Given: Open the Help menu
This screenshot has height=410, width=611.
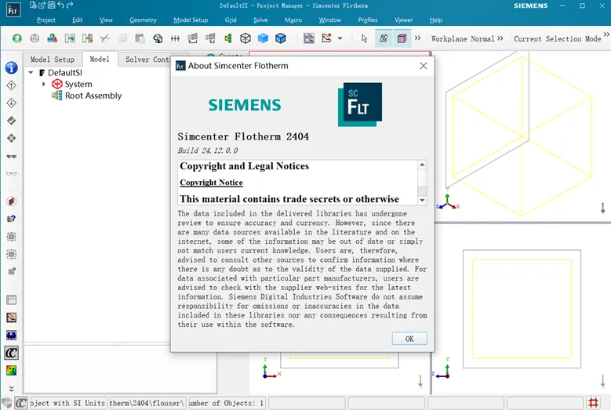Looking at the screenshot, I should click(435, 20).
